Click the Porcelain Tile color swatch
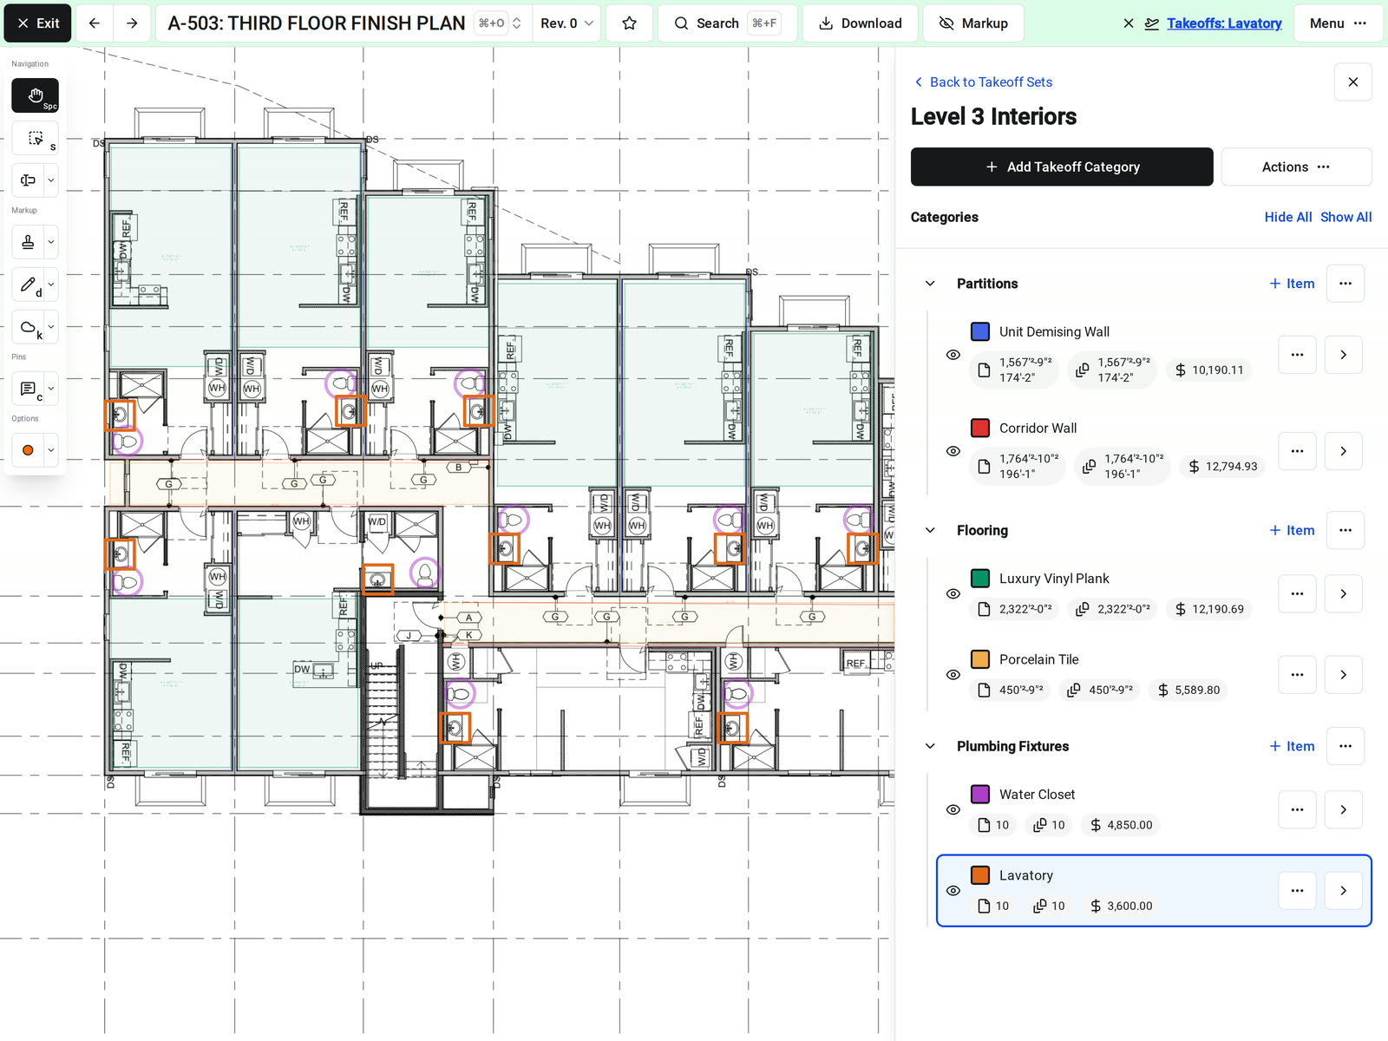 click(x=980, y=659)
